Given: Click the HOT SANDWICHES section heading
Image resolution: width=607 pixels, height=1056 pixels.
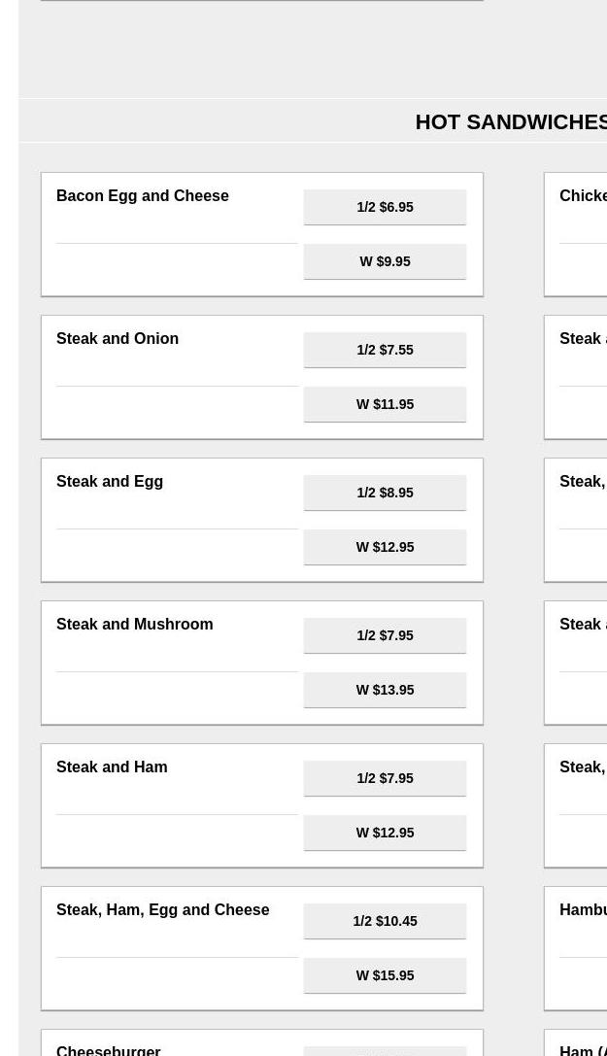Looking at the screenshot, I should (512, 121).
